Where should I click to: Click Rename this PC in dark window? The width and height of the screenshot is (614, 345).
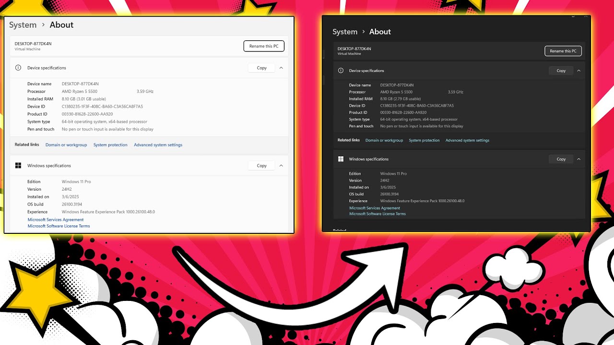(x=563, y=51)
